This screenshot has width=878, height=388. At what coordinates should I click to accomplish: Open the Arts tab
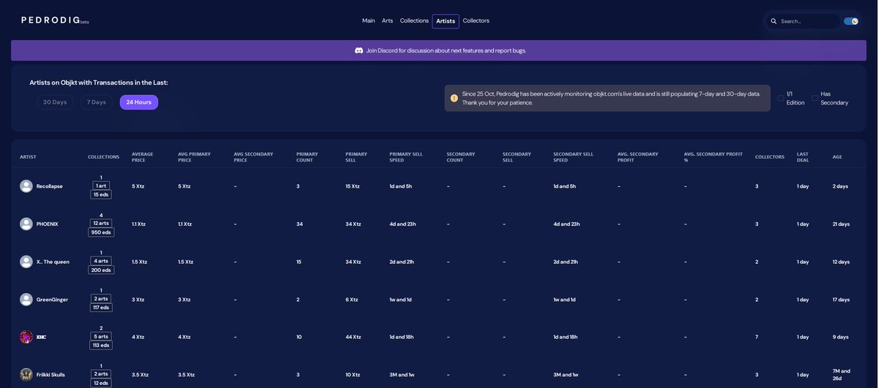[x=388, y=20]
